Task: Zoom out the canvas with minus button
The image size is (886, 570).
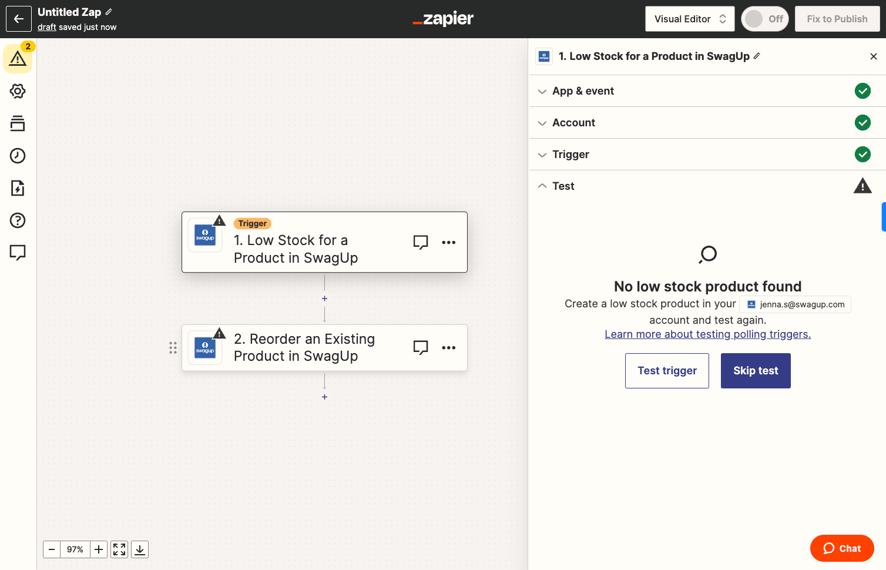Action: click(x=52, y=549)
